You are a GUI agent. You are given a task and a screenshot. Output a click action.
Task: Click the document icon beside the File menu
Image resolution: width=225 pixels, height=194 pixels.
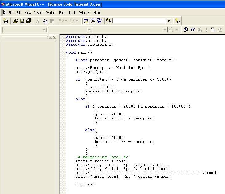pyautogui.click(x=5, y=12)
